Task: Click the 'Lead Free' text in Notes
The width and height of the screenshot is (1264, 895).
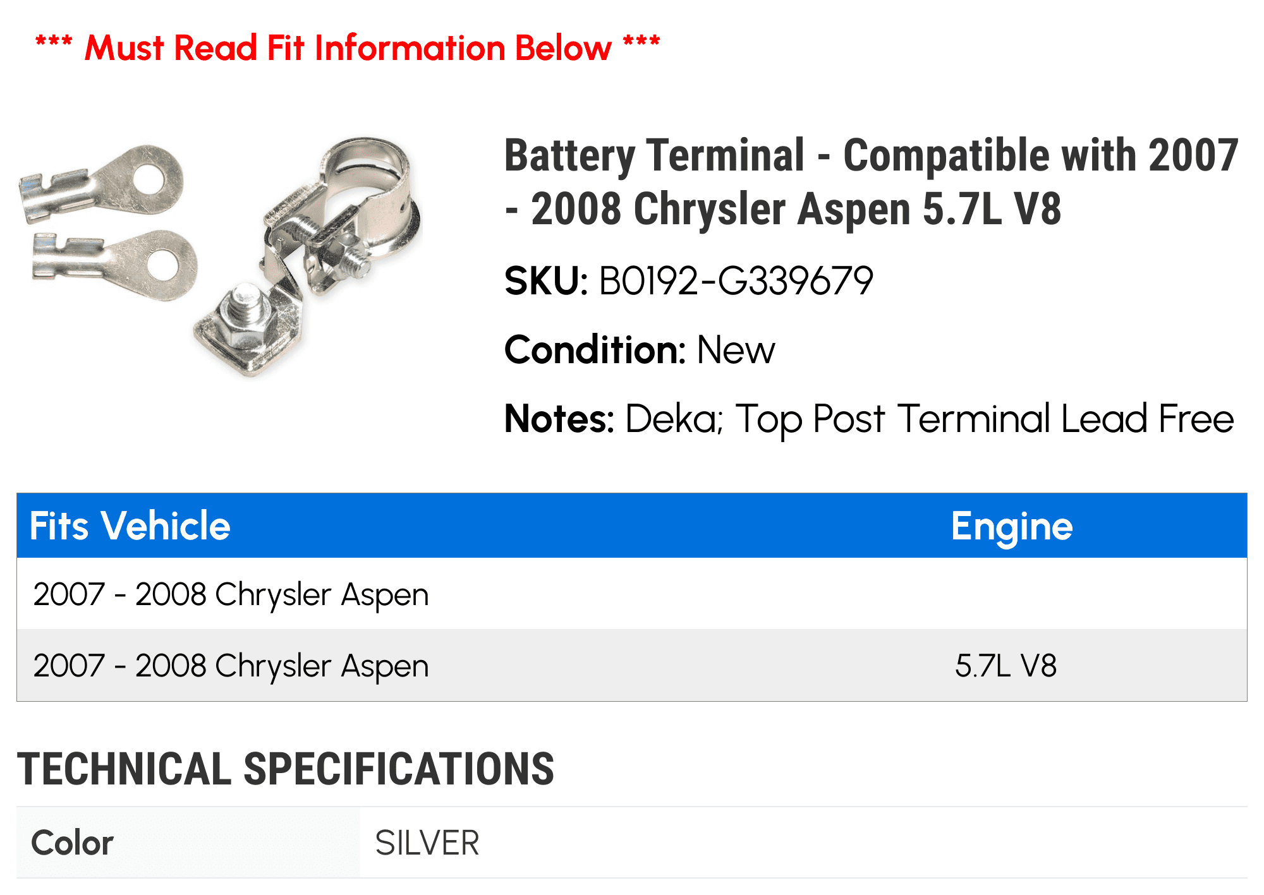Action: tap(1148, 419)
